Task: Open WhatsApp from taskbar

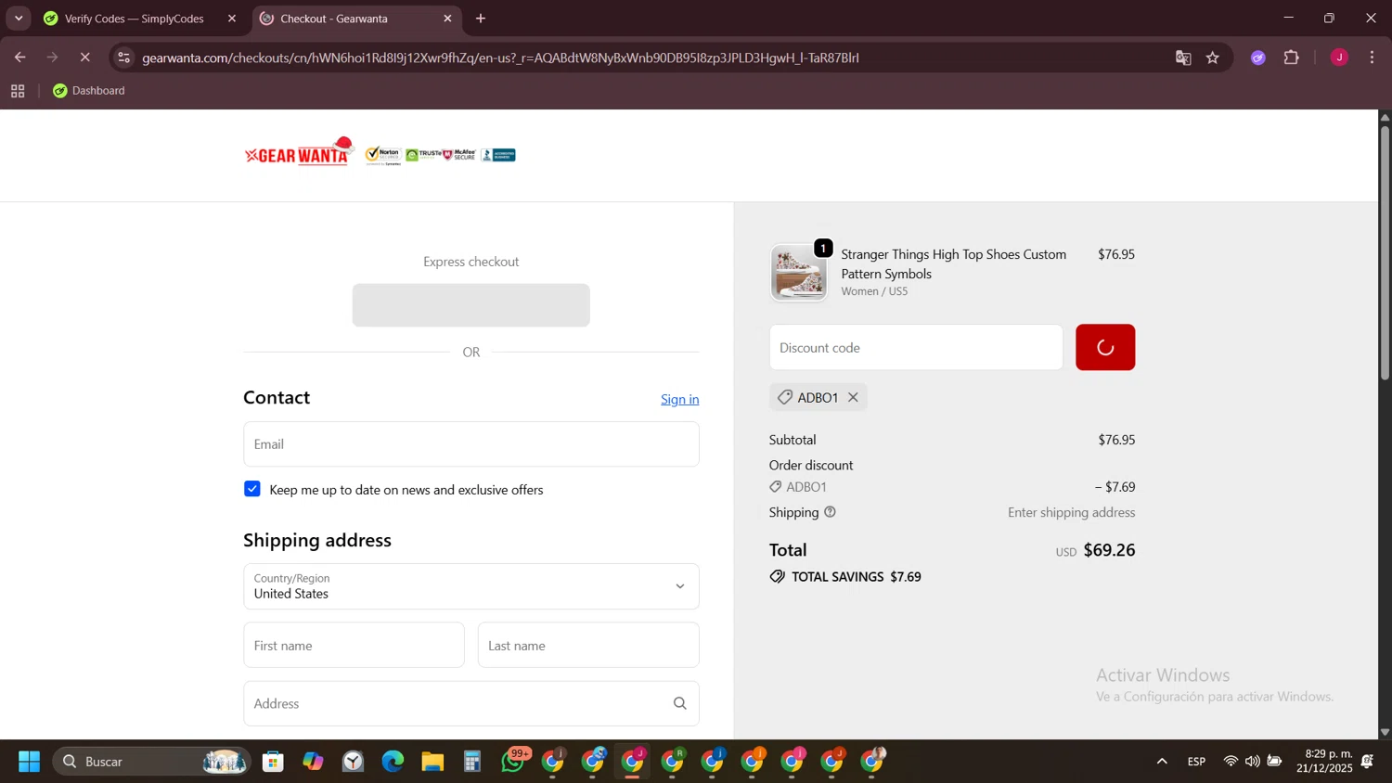Action: coord(513,762)
